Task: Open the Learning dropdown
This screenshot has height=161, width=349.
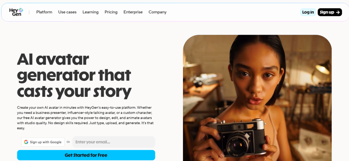Action: pyautogui.click(x=90, y=12)
